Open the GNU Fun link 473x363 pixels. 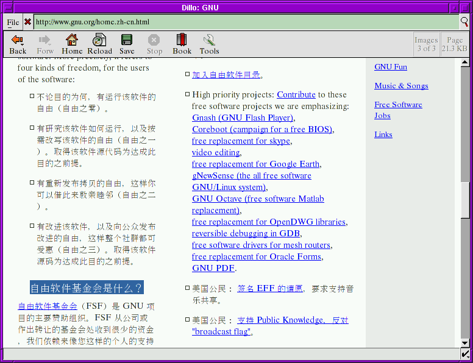(390, 67)
